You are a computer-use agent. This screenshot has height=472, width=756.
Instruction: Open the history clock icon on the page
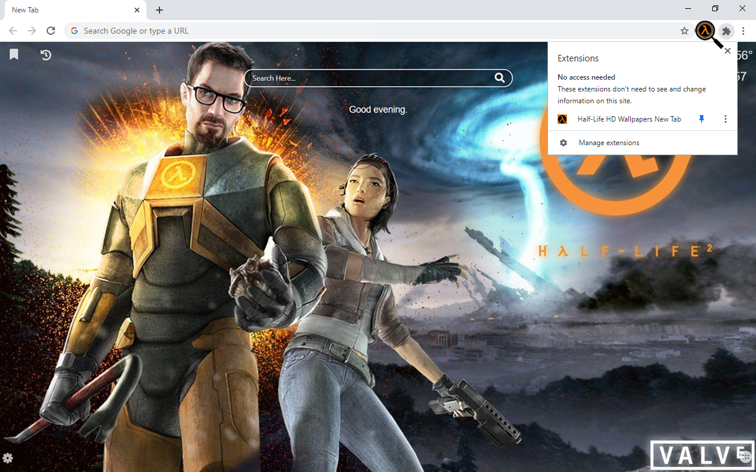[x=45, y=55]
